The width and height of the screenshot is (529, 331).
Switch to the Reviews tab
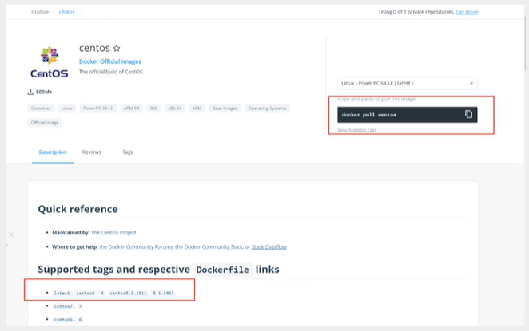click(92, 152)
